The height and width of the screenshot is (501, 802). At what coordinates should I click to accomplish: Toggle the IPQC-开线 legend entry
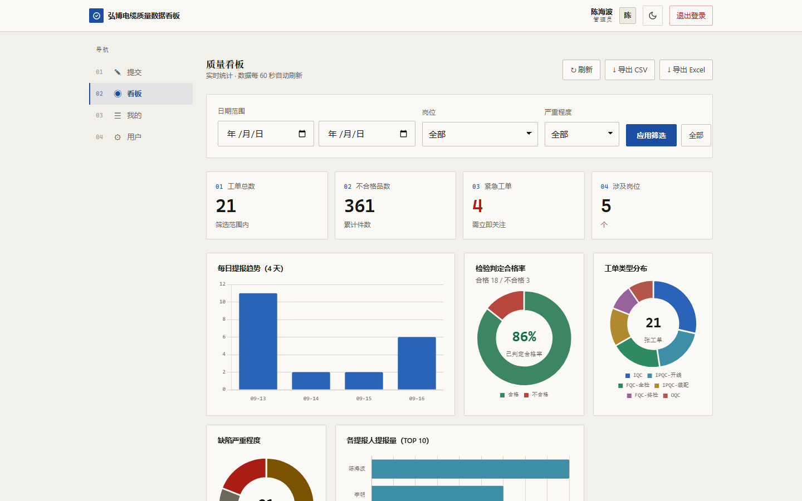[664, 375]
